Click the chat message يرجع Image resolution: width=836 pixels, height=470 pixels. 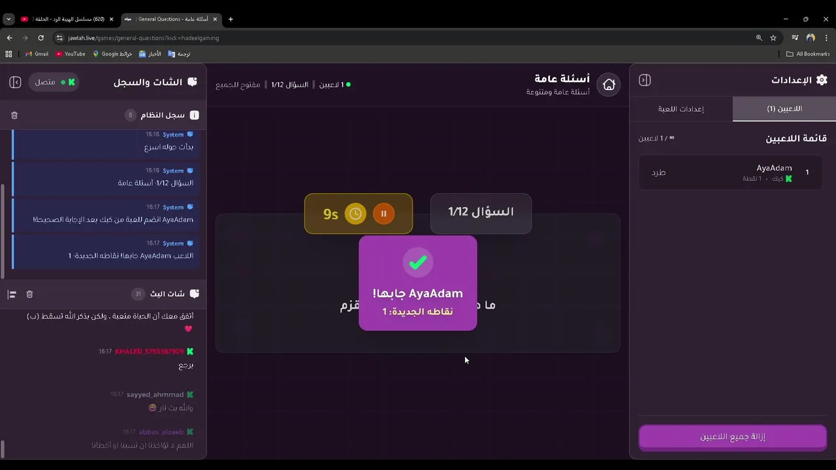coord(186,366)
